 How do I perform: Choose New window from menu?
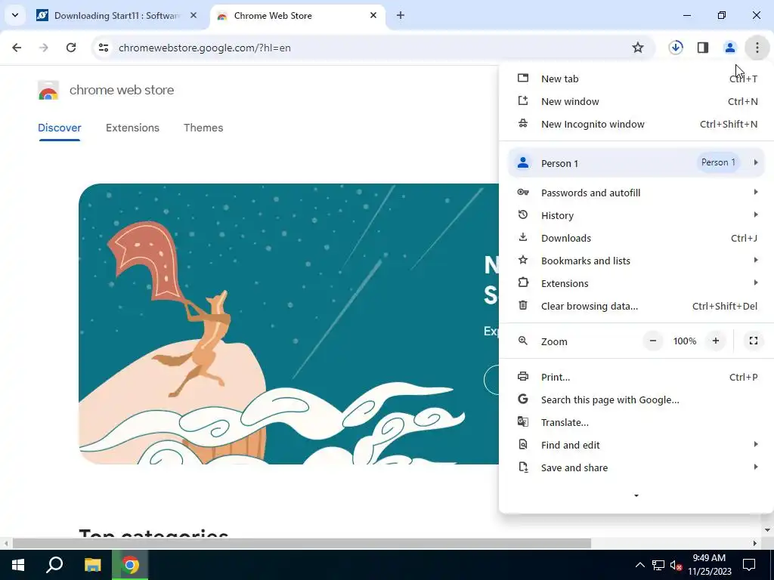click(x=636, y=102)
